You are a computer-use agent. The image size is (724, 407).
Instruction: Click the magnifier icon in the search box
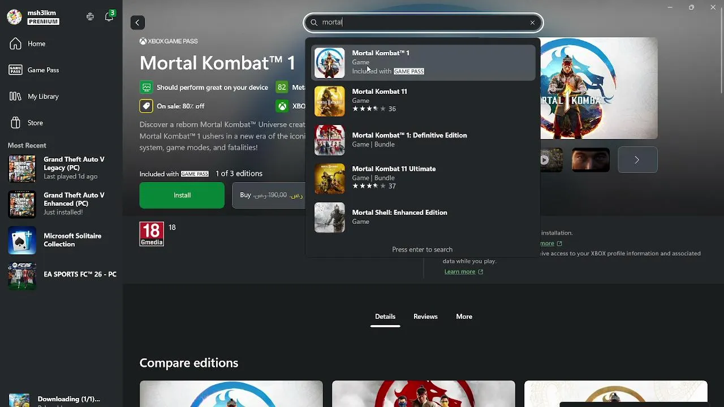coord(314,23)
